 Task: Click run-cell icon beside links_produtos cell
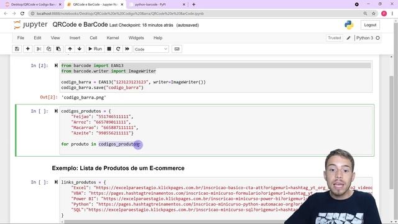pyautogui.click(x=56, y=182)
